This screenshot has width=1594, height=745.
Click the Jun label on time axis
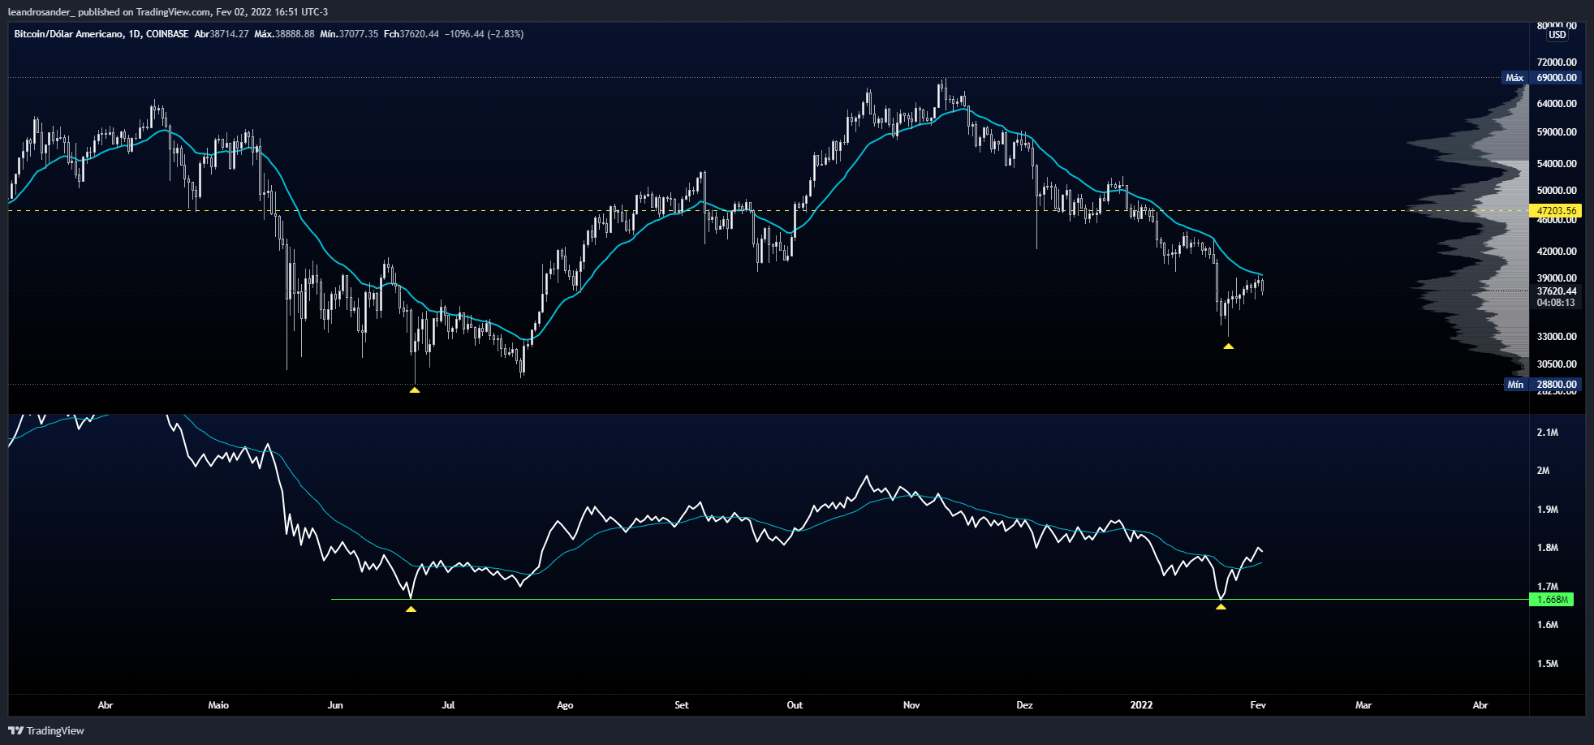pos(335,705)
